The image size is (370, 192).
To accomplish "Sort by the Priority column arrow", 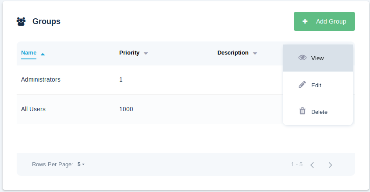I will tap(146, 53).
